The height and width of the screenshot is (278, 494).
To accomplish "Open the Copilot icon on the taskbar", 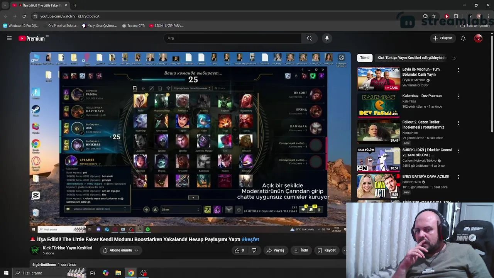I will (x=105, y=273).
